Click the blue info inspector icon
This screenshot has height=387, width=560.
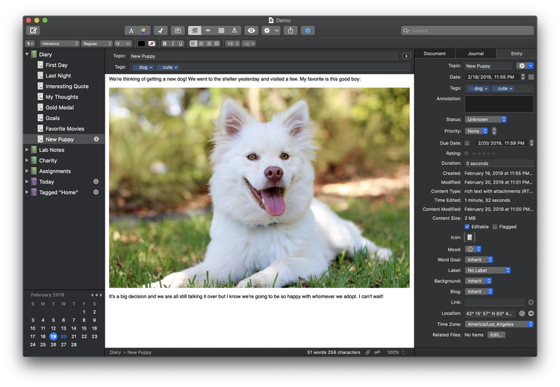308,31
